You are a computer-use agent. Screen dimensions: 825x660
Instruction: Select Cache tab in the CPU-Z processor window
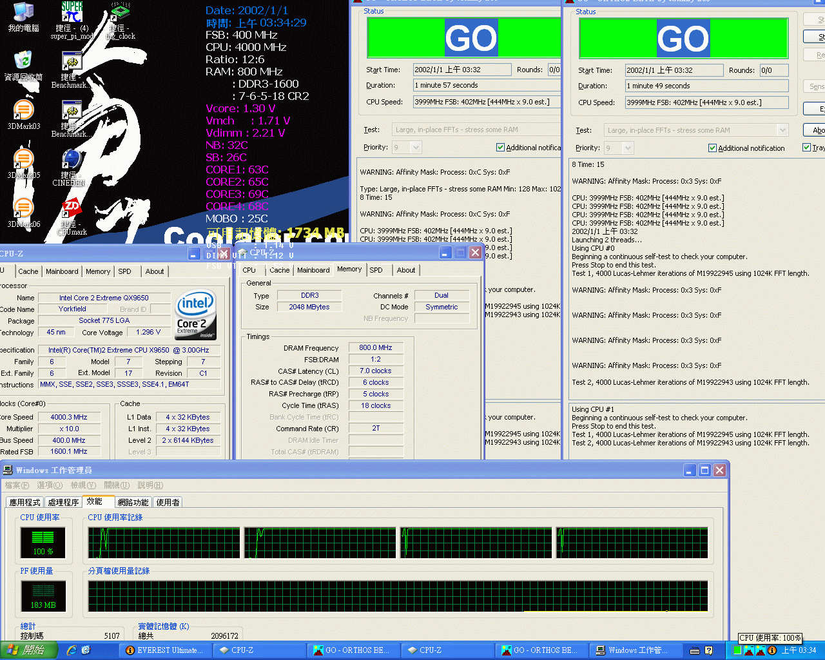click(28, 272)
